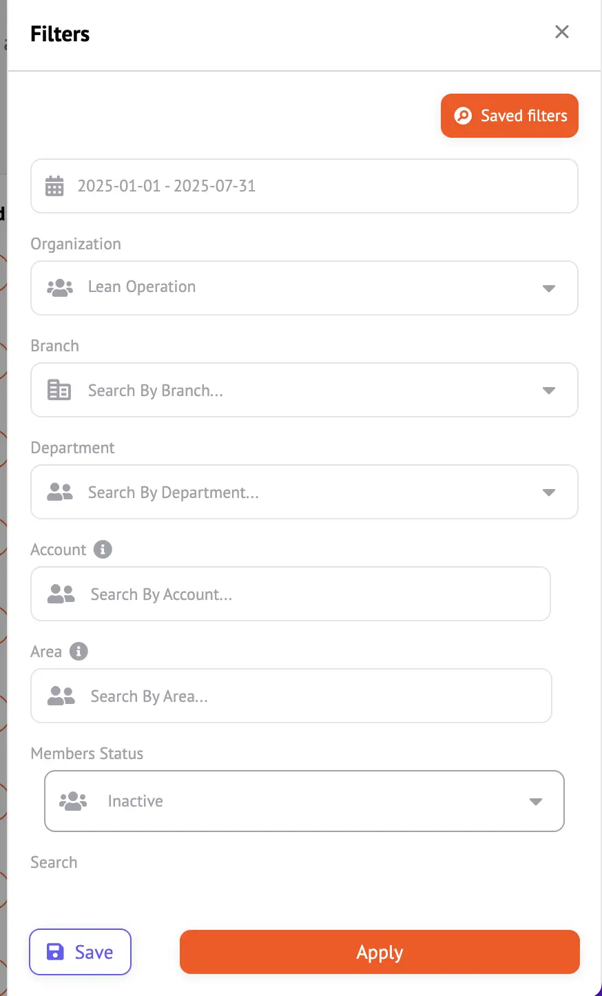Save the current filter settings
This screenshot has width=602, height=996.
click(x=80, y=952)
